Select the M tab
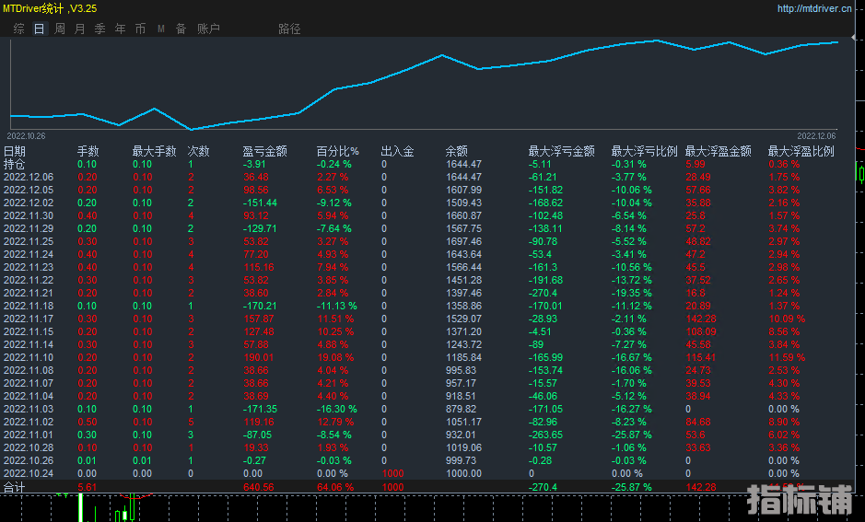Viewport: 865px width, 522px height. (x=161, y=29)
